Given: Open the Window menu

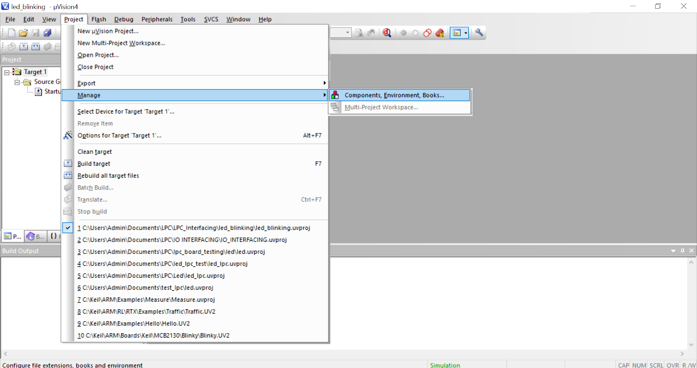Looking at the screenshot, I should [x=239, y=19].
